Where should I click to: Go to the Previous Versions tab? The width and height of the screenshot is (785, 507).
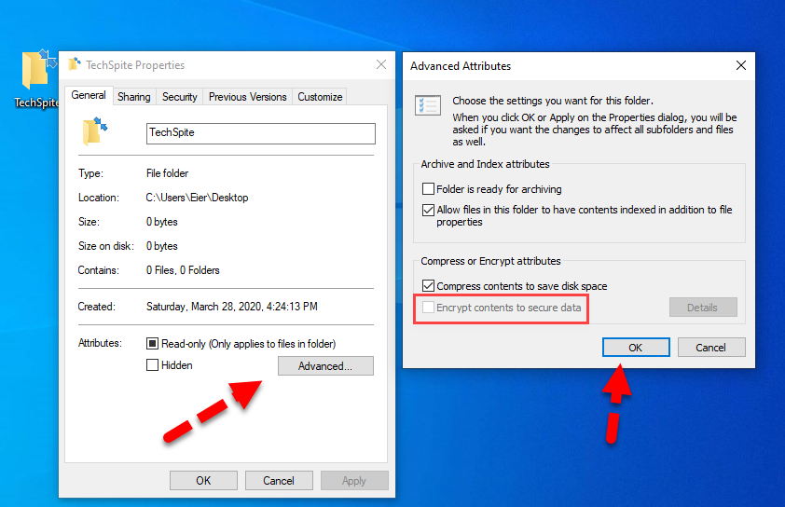[247, 97]
